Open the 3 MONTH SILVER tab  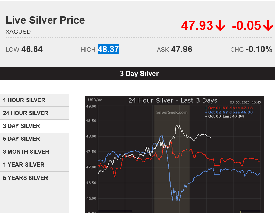[x=26, y=152]
